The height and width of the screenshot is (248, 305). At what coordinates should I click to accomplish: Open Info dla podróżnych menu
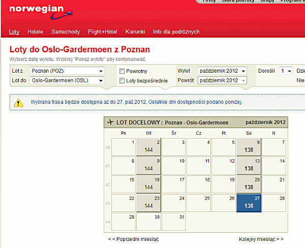coord(176,32)
